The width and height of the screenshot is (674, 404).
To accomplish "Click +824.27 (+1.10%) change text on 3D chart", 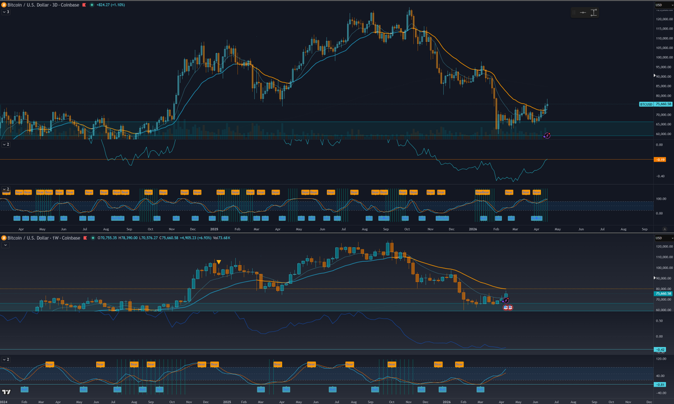I will 111,5.
